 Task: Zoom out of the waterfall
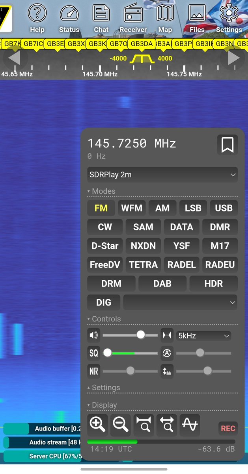121,425
